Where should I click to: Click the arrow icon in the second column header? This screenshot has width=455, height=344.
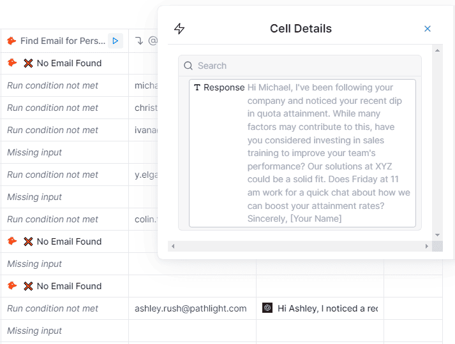click(x=139, y=41)
